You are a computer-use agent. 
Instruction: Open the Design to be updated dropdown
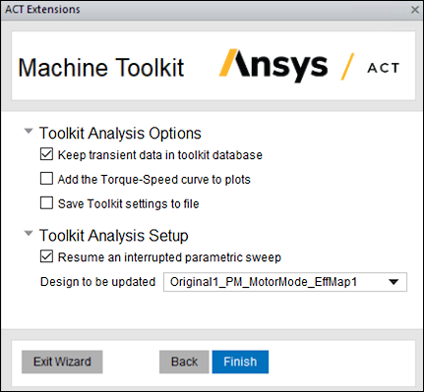(285, 282)
